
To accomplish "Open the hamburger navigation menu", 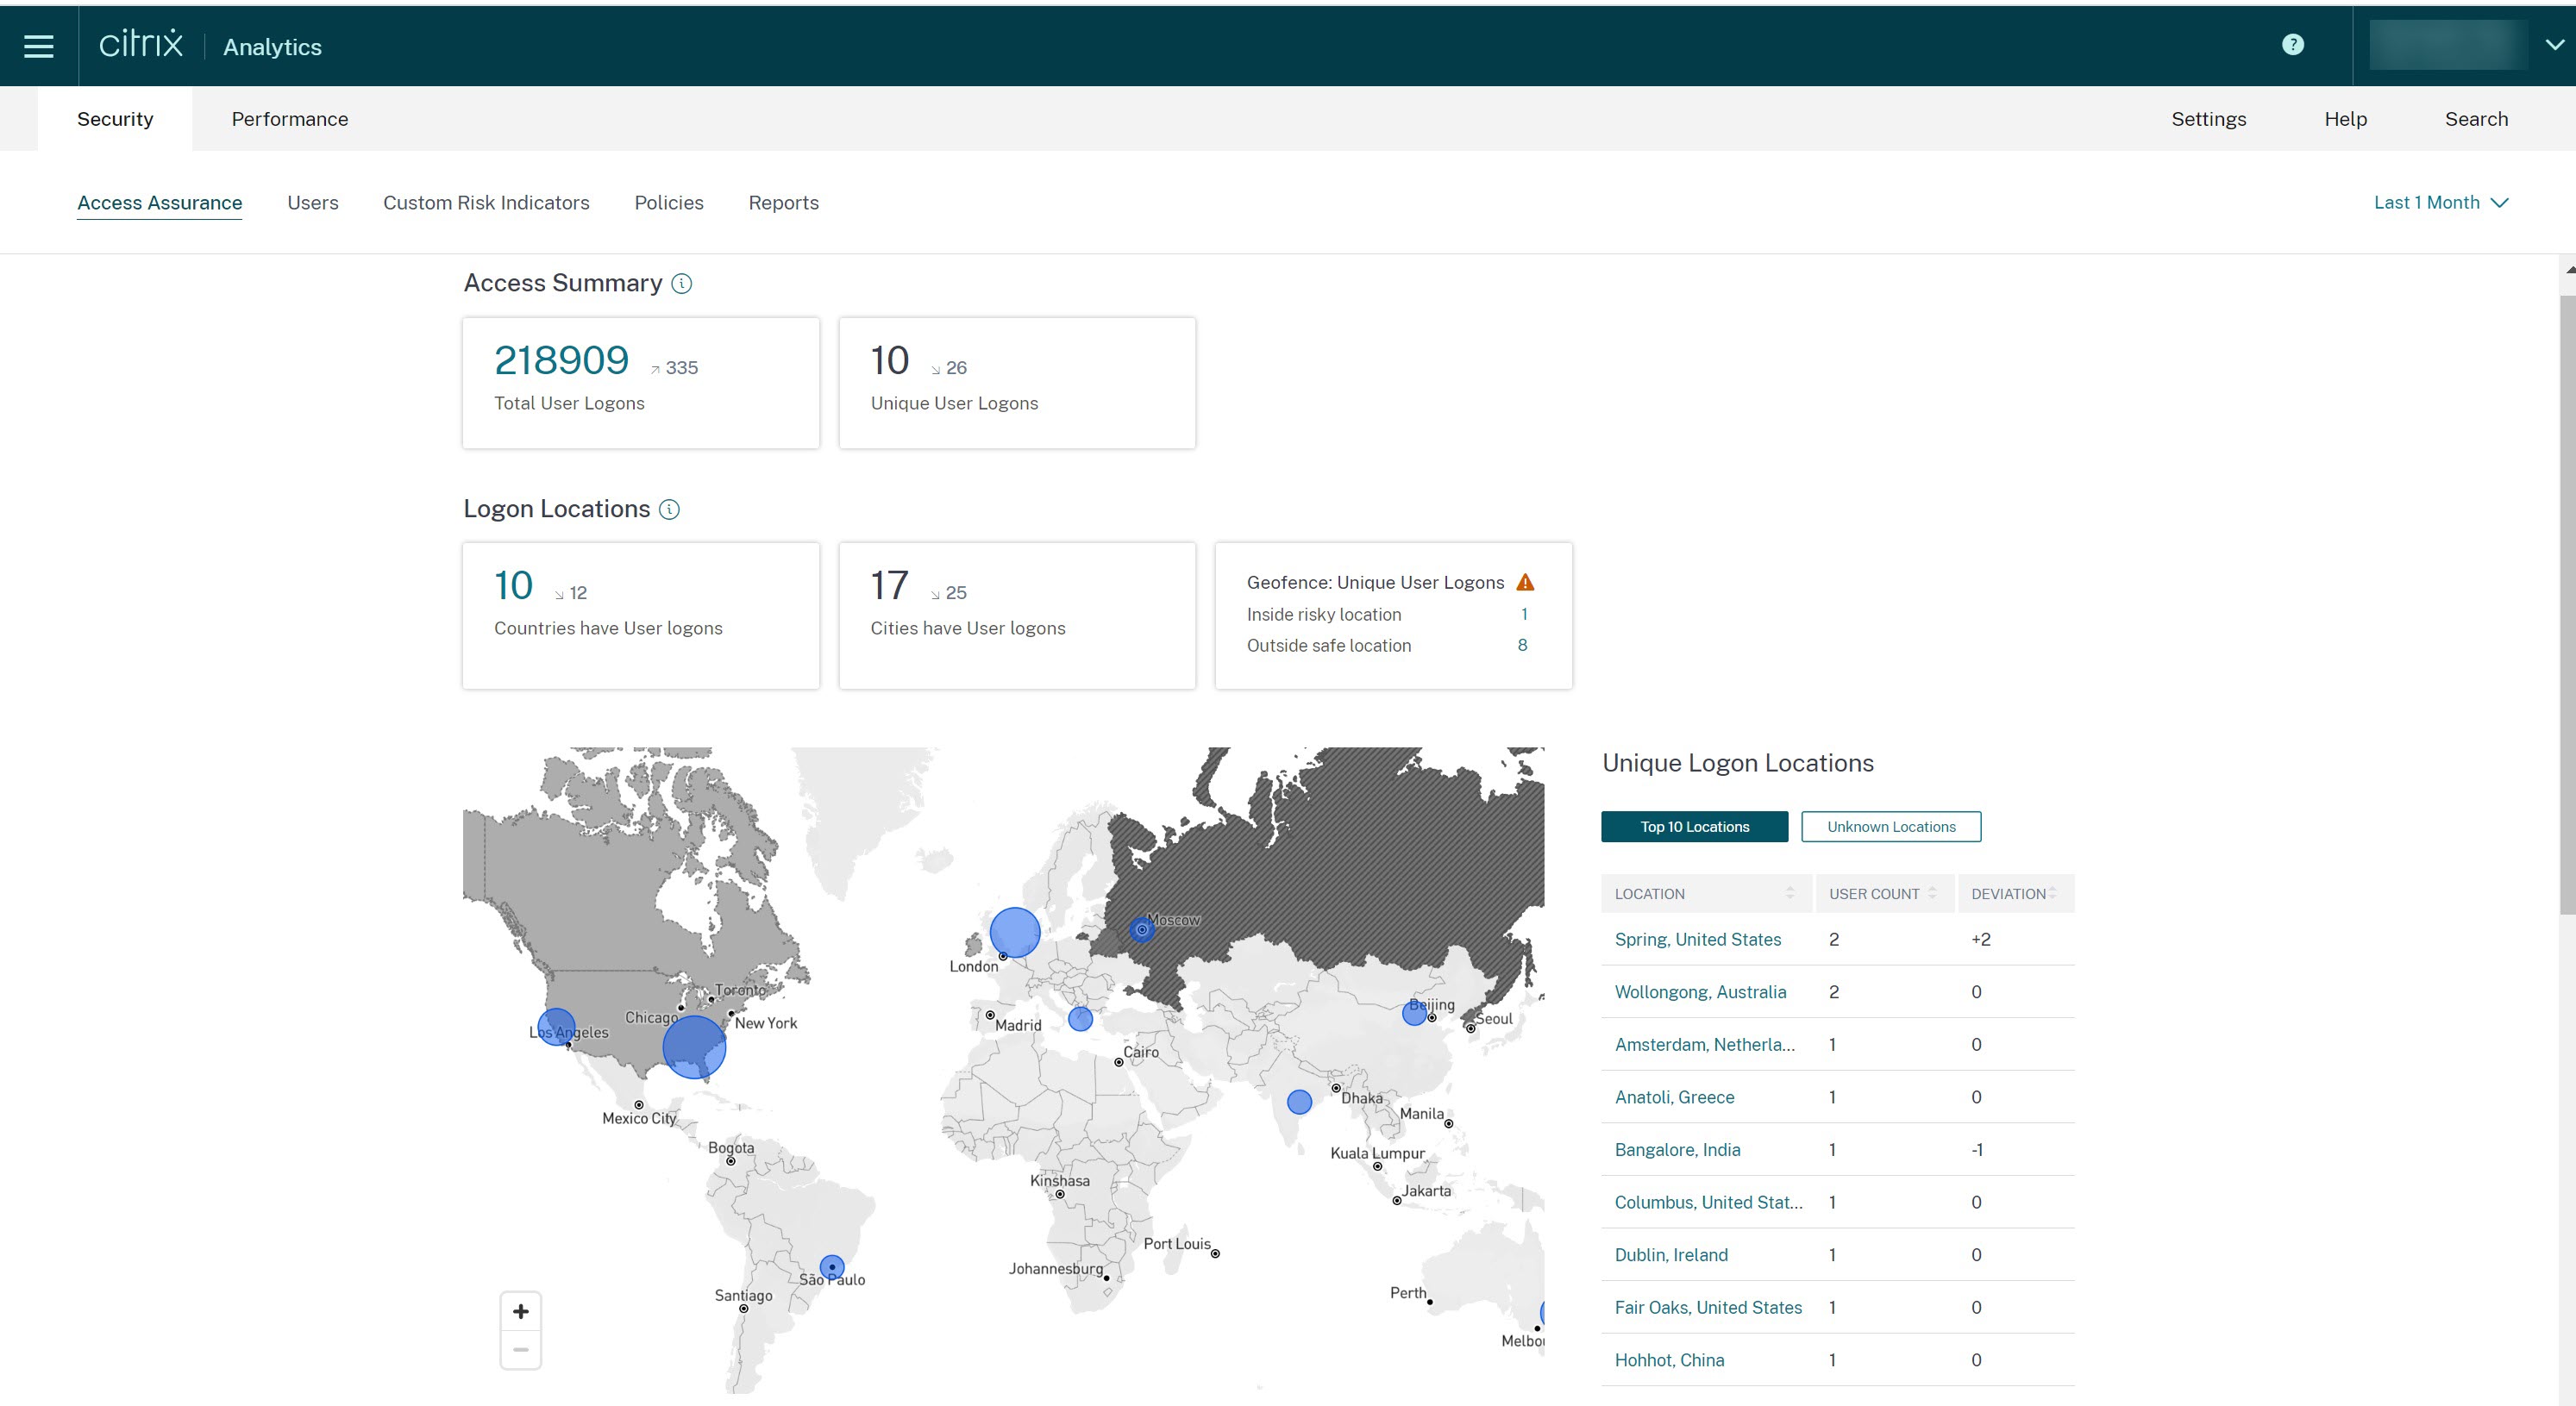I will 38,46.
